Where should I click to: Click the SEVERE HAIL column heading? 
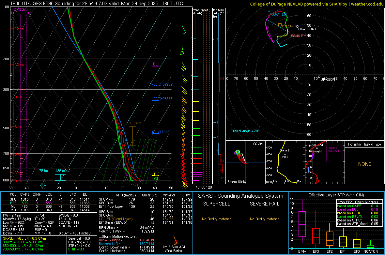pyautogui.click(x=264, y=204)
